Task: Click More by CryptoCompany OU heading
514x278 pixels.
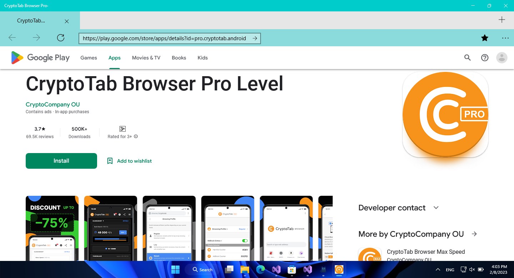Action: pos(411,234)
